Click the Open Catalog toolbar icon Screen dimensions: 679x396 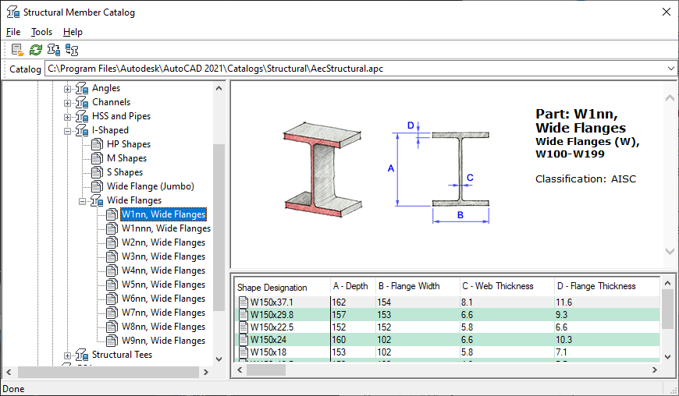pyautogui.click(x=17, y=50)
